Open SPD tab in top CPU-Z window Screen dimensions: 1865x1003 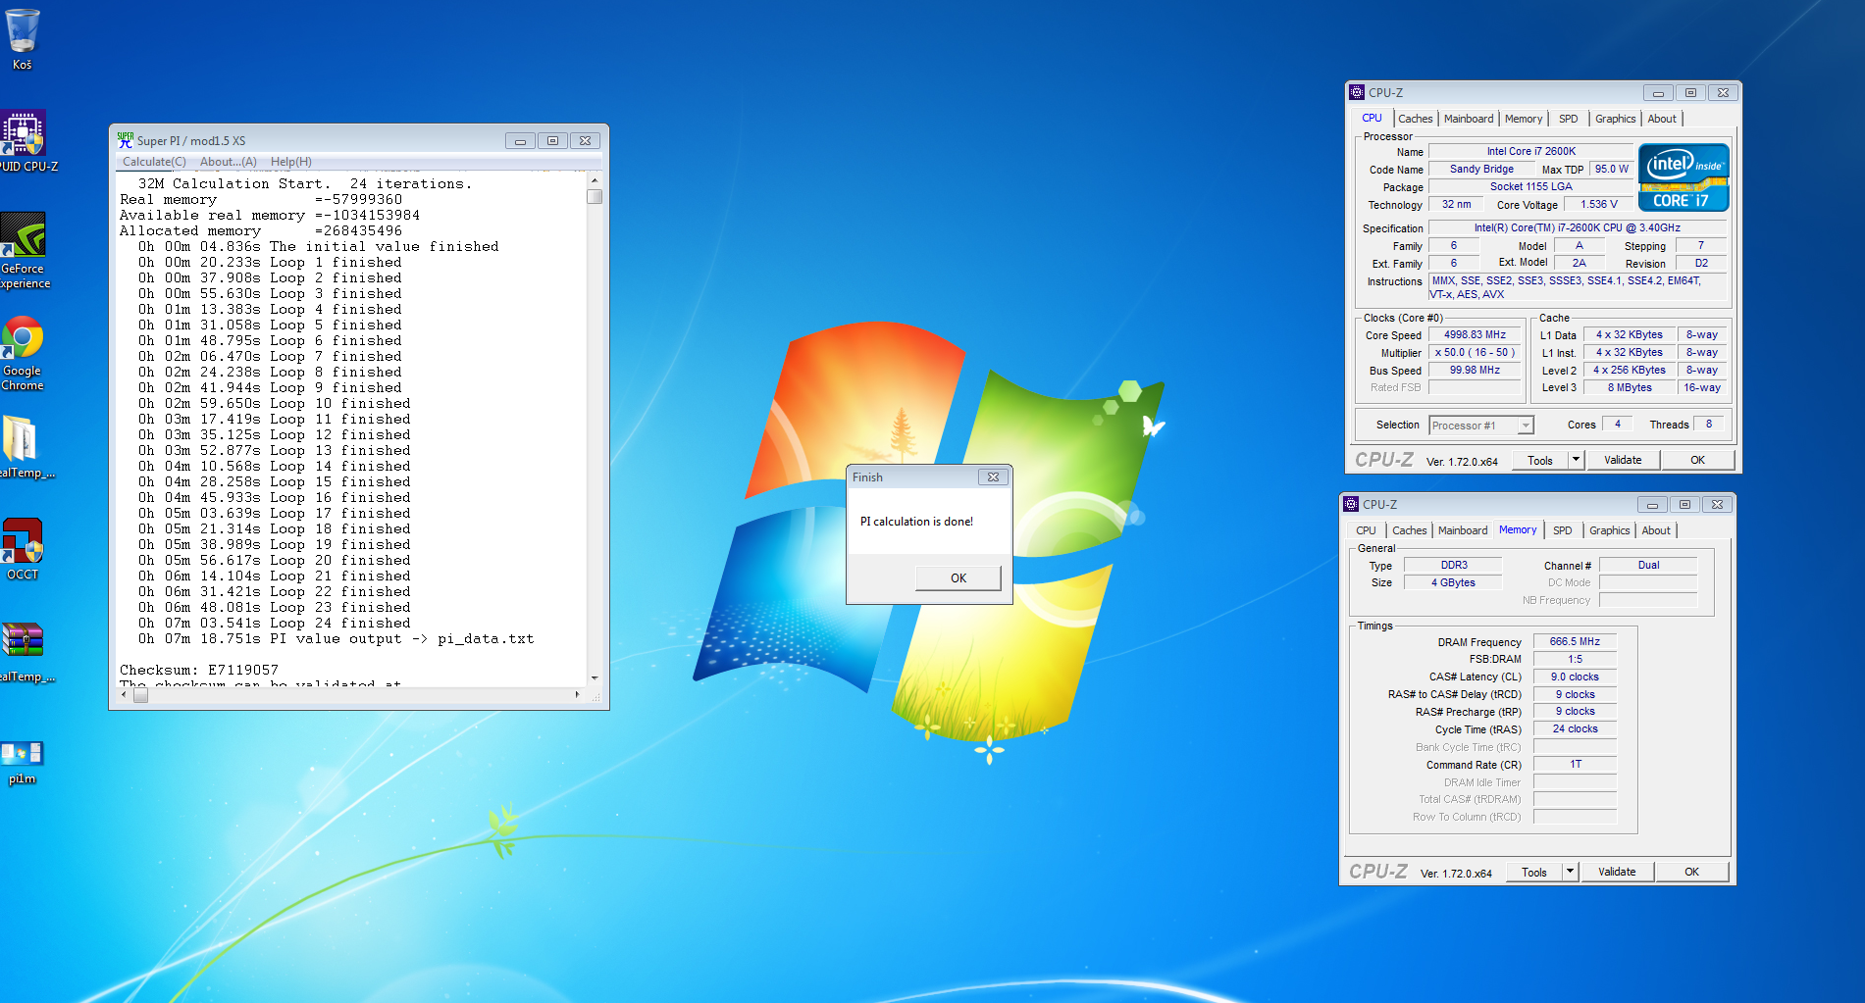click(1569, 119)
